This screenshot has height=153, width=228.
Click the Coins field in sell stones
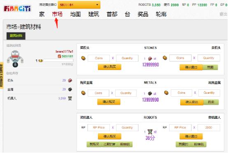pyautogui.click(x=180, y=58)
